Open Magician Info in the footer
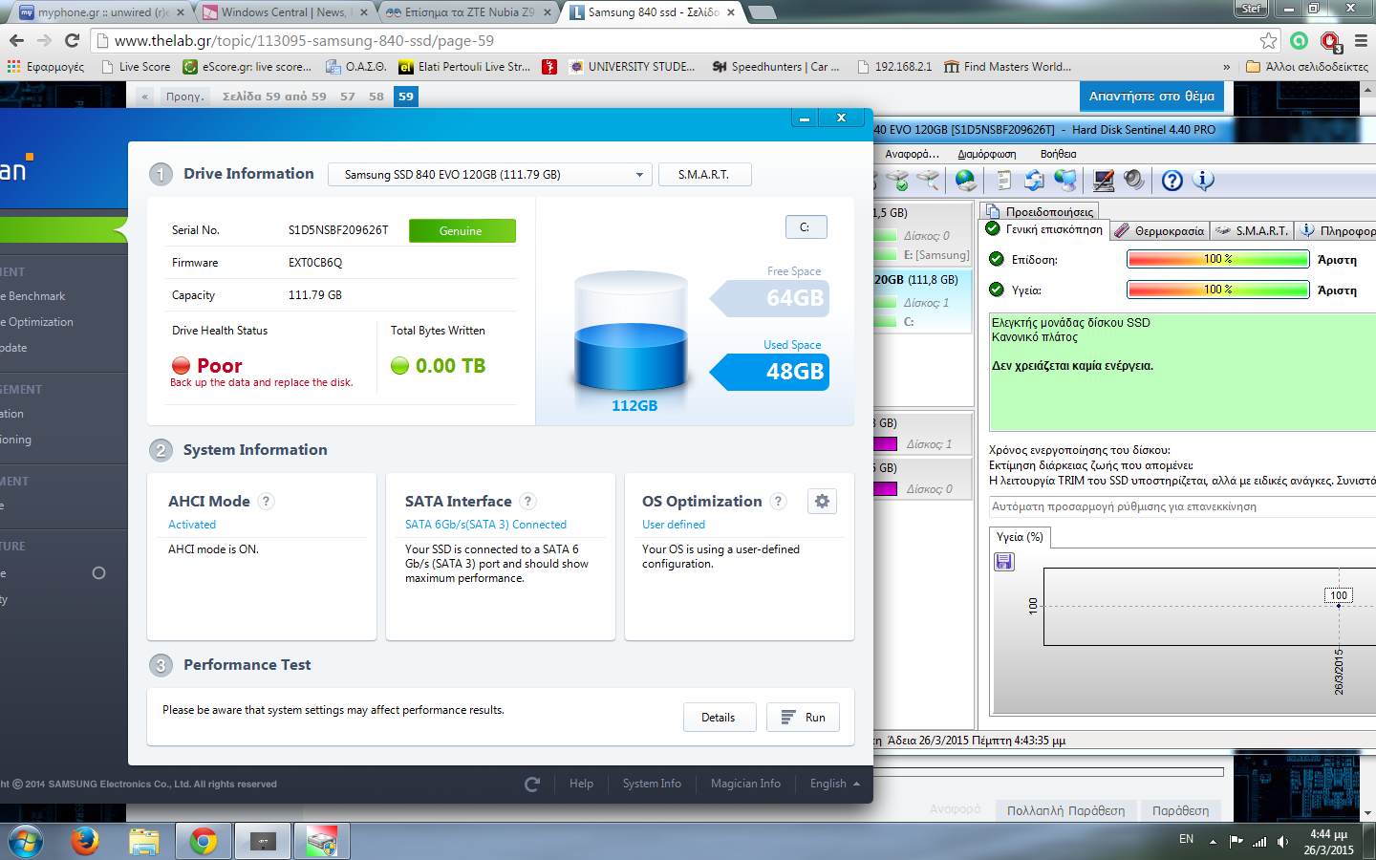The height and width of the screenshot is (860, 1376). pyautogui.click(x=745, y=784)
